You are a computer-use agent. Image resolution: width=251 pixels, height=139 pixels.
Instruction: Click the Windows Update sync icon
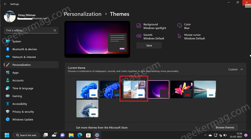8,119
